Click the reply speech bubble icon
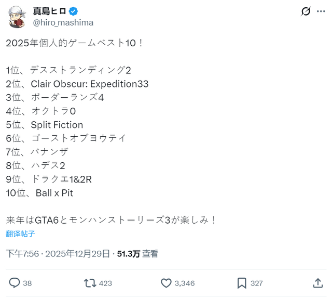332x298 pixels. click(15, 283)
